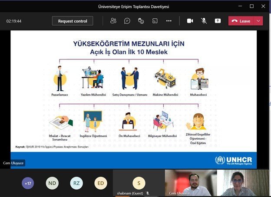Show the +17 additional participants

click(x=28, y=183)
